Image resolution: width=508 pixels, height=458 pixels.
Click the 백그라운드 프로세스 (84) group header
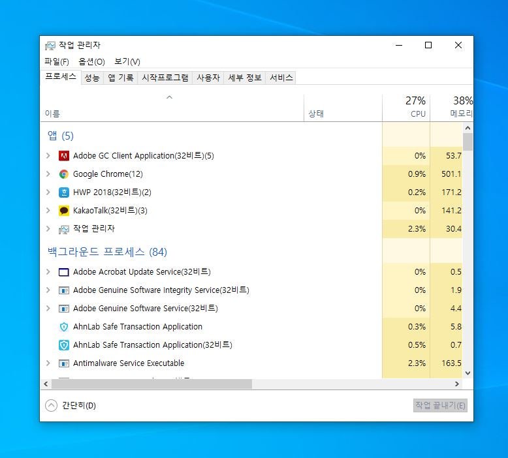(107, 252)
